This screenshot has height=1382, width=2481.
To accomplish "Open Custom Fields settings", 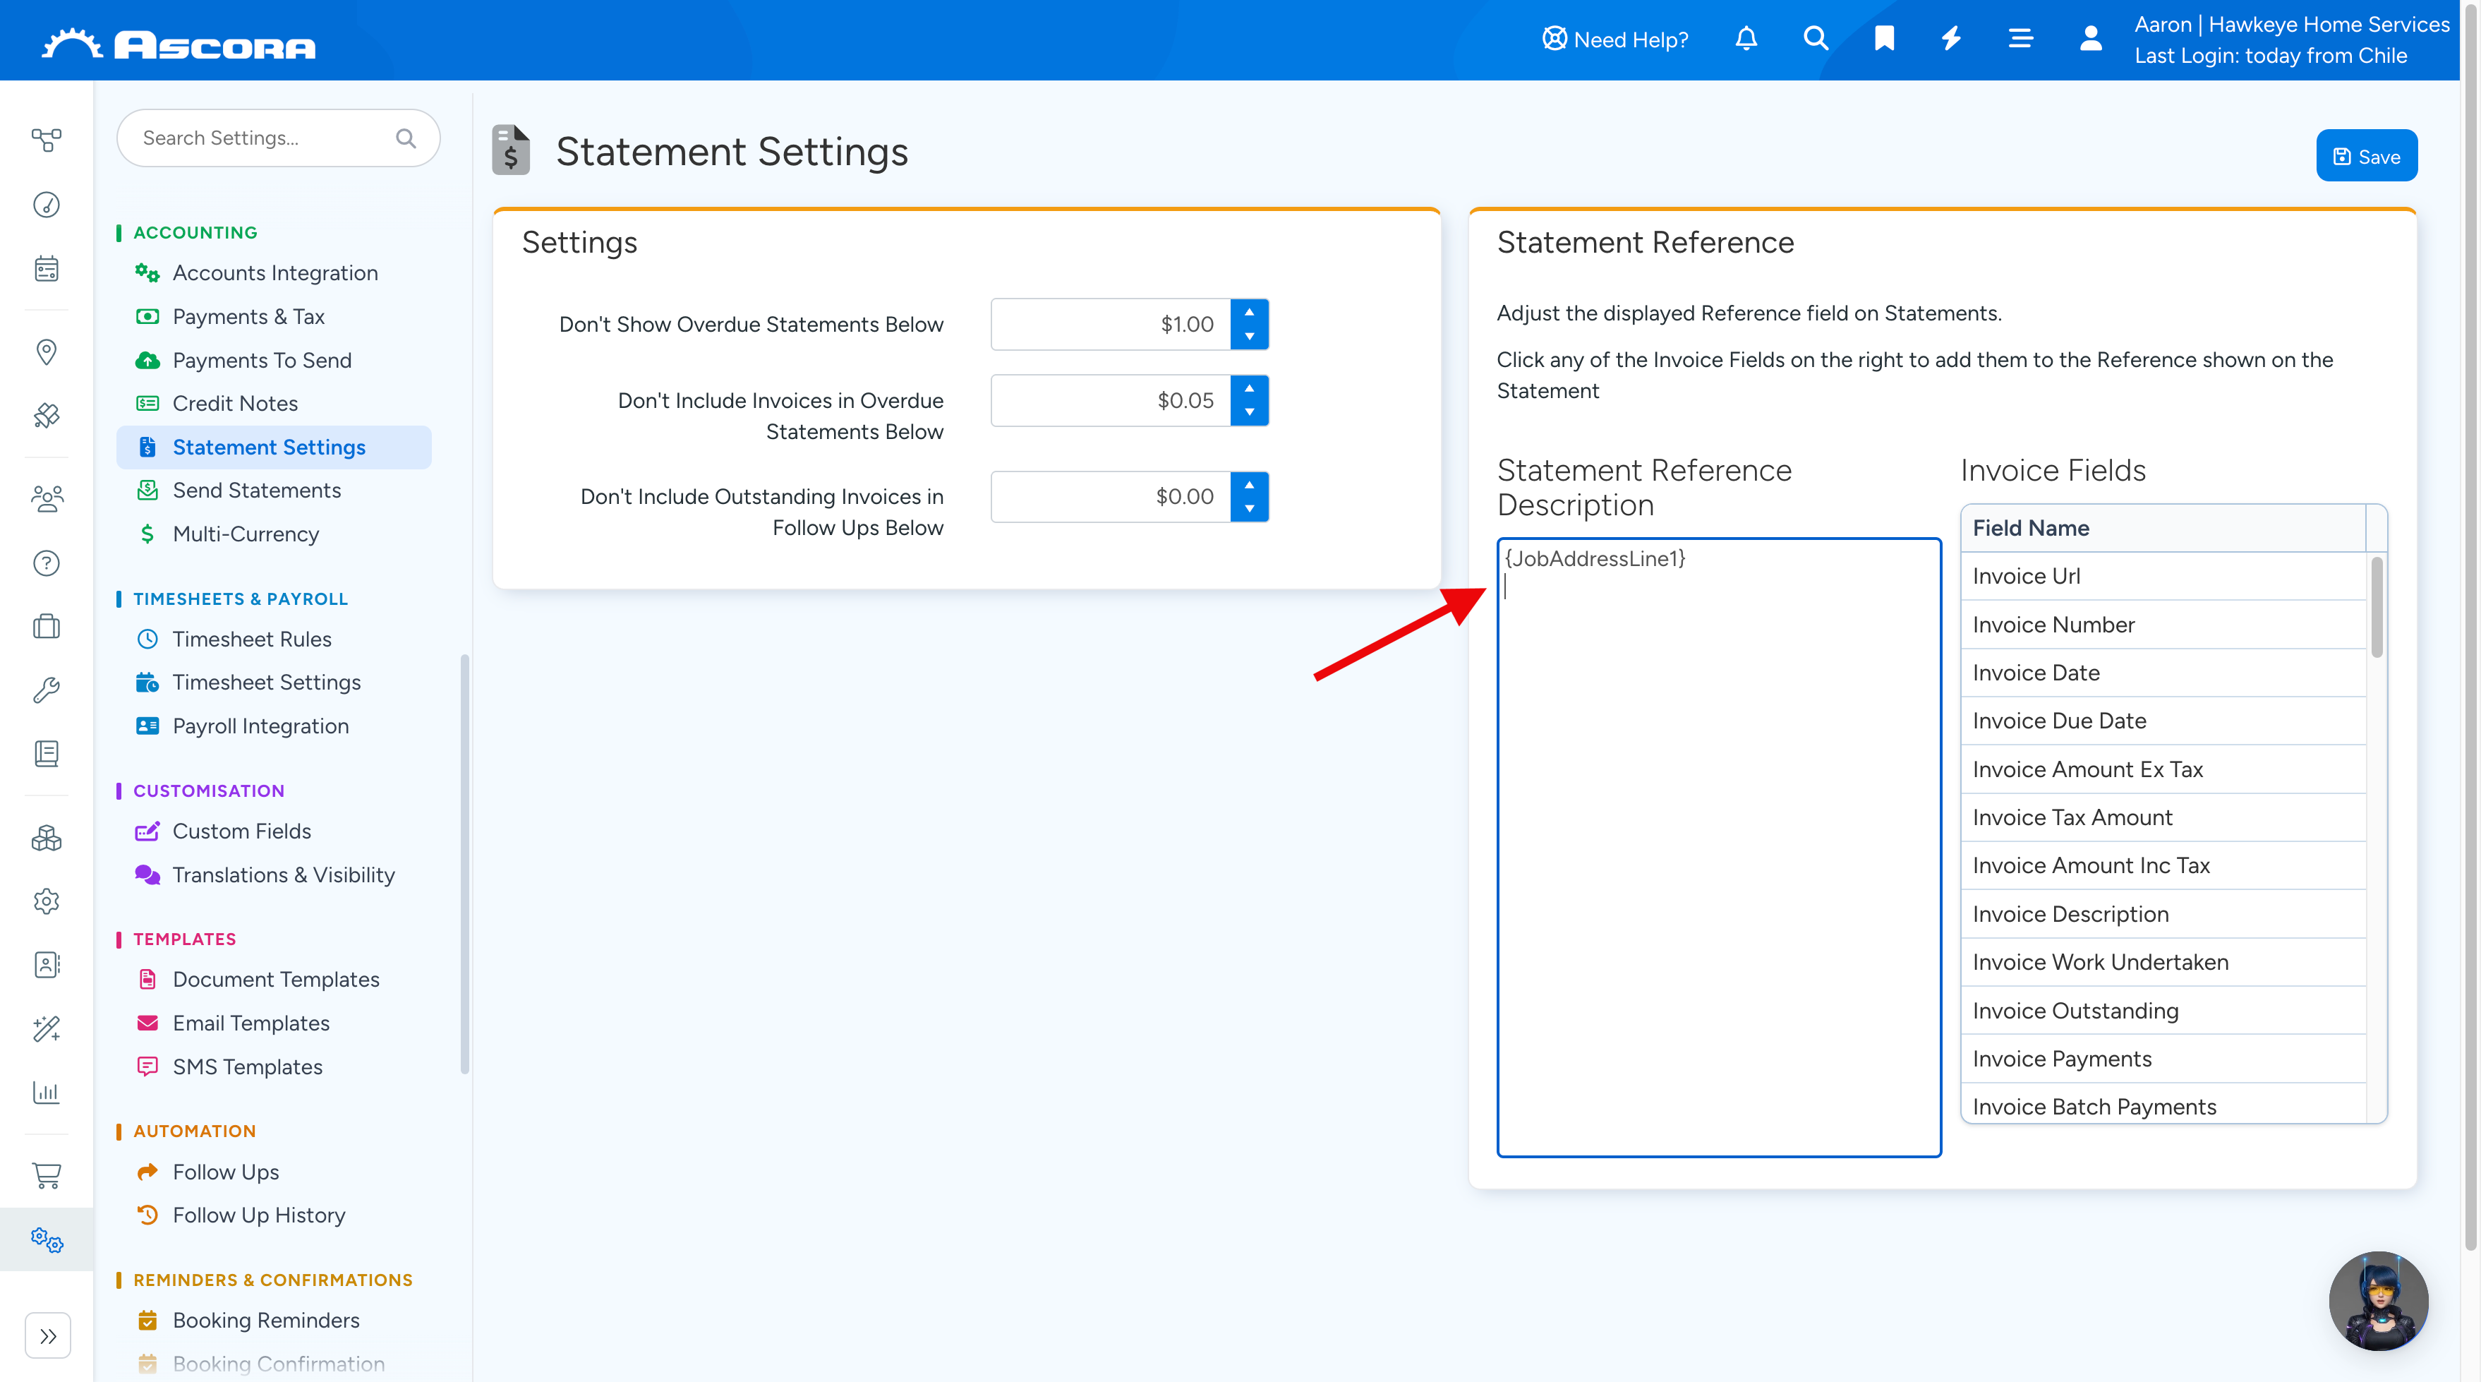I will [x=274, y=831].
